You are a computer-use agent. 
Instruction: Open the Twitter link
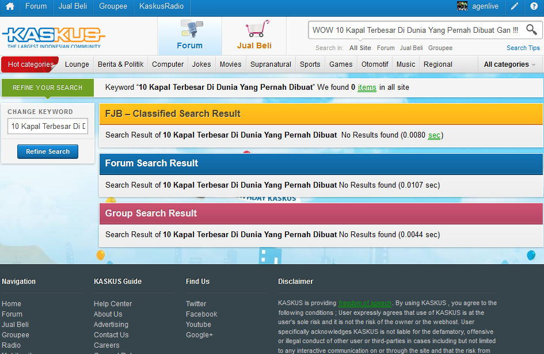[196, 304]
